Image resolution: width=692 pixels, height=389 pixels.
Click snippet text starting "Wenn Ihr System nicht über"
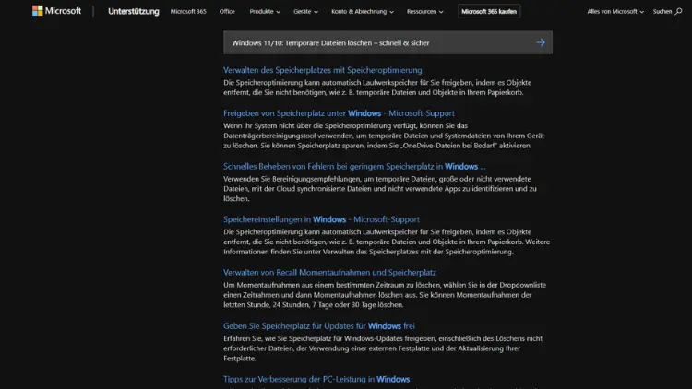point(384,136)
